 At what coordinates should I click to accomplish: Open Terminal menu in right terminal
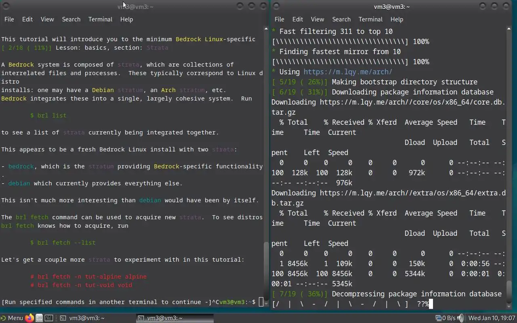[x=370, y=19]
